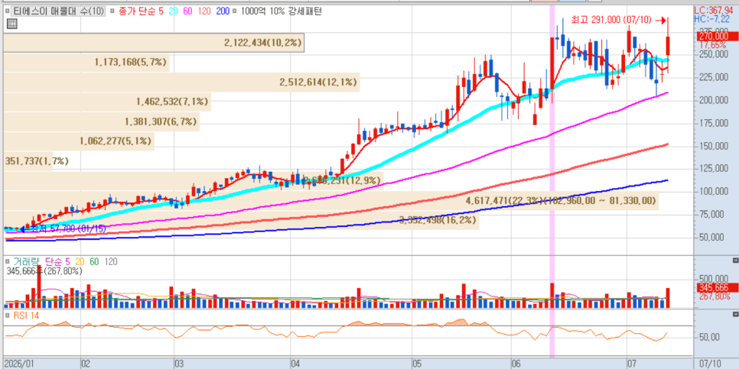Viewport: 739px width, 369px height.
Task: Collapse the RSI panel with its corner button
Action: 736,314
